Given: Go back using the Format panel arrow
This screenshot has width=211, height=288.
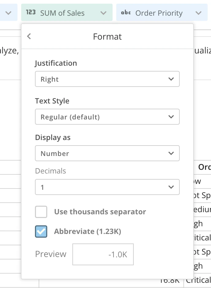Looking at the screenshot, I should coord(29,36).
